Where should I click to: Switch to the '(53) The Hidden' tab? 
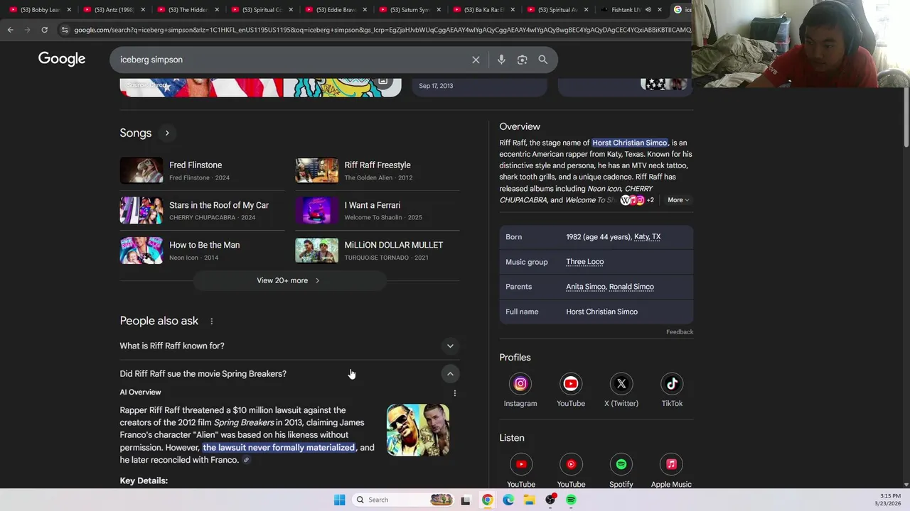tap(188, 10)
